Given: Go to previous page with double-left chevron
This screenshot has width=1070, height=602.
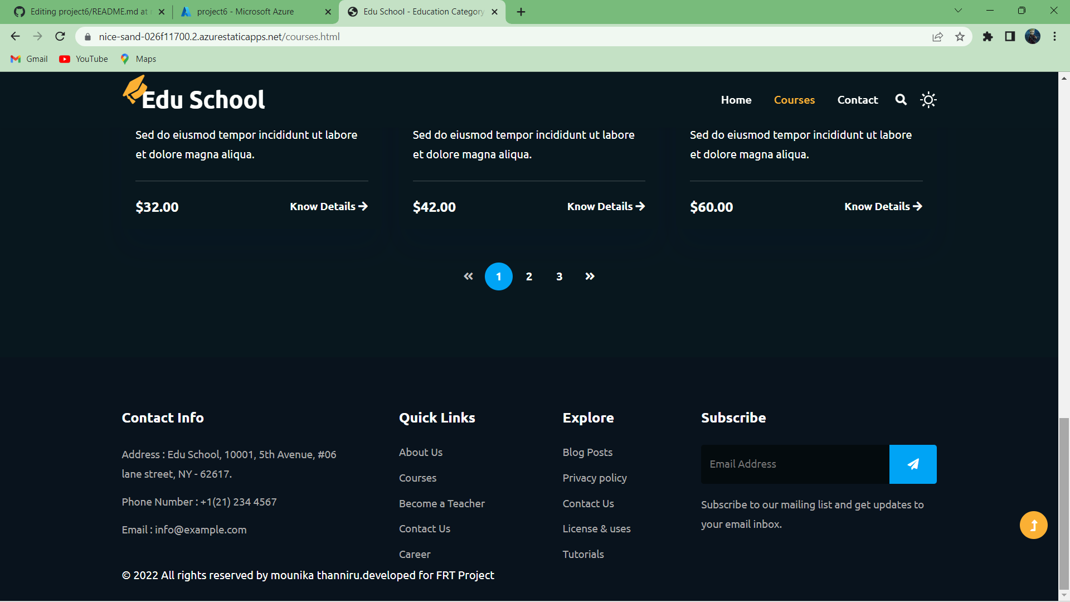Looking at the screenshot, I should [x=468, y=276].
